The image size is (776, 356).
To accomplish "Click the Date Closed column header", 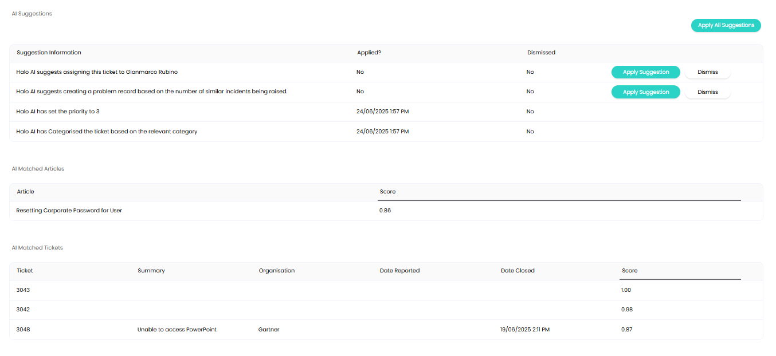I will tap(518, 271).
